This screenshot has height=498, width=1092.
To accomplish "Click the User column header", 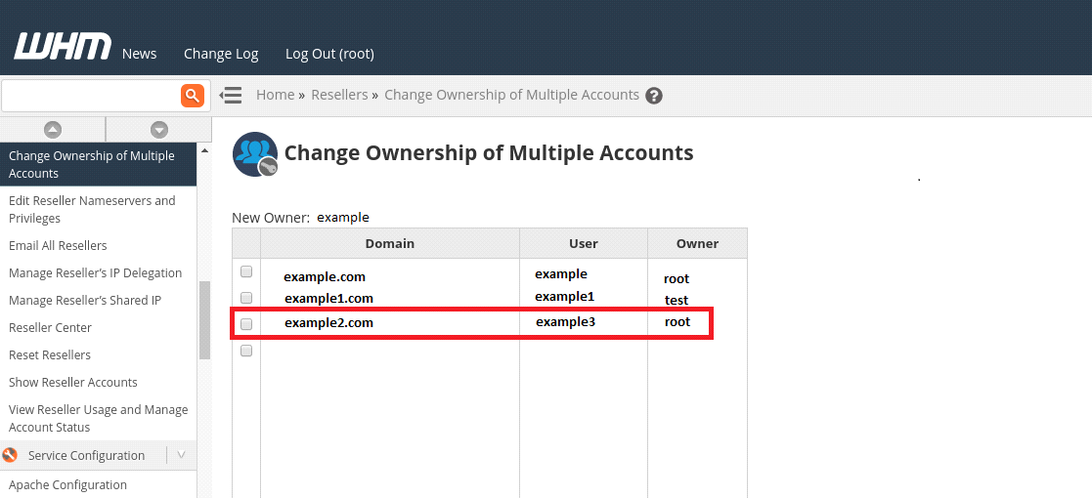I will [x=584, y=243].
